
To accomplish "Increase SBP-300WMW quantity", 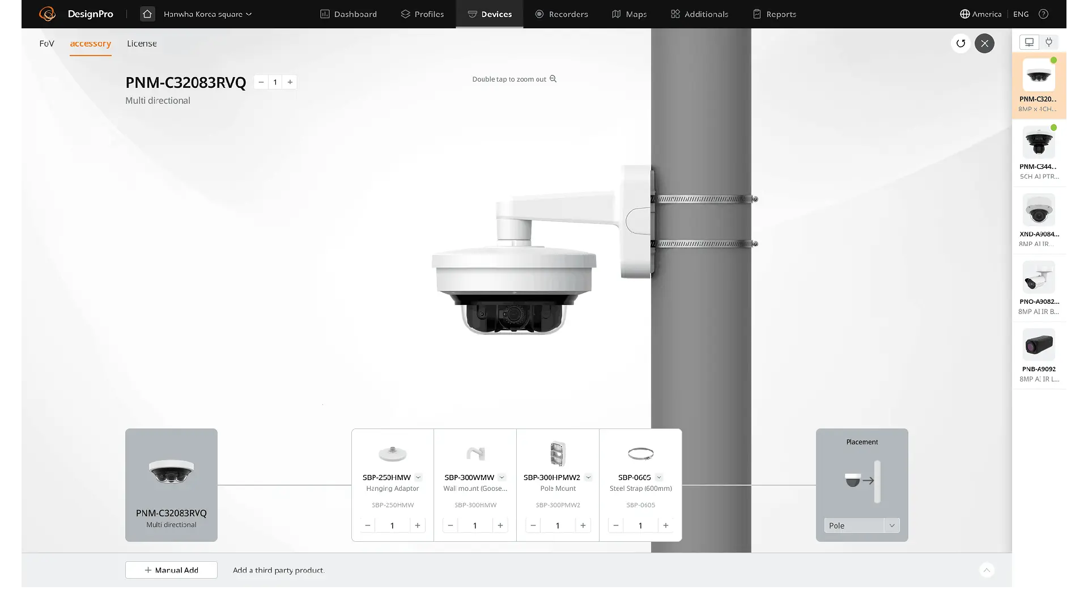I will [x=500, y=525].
